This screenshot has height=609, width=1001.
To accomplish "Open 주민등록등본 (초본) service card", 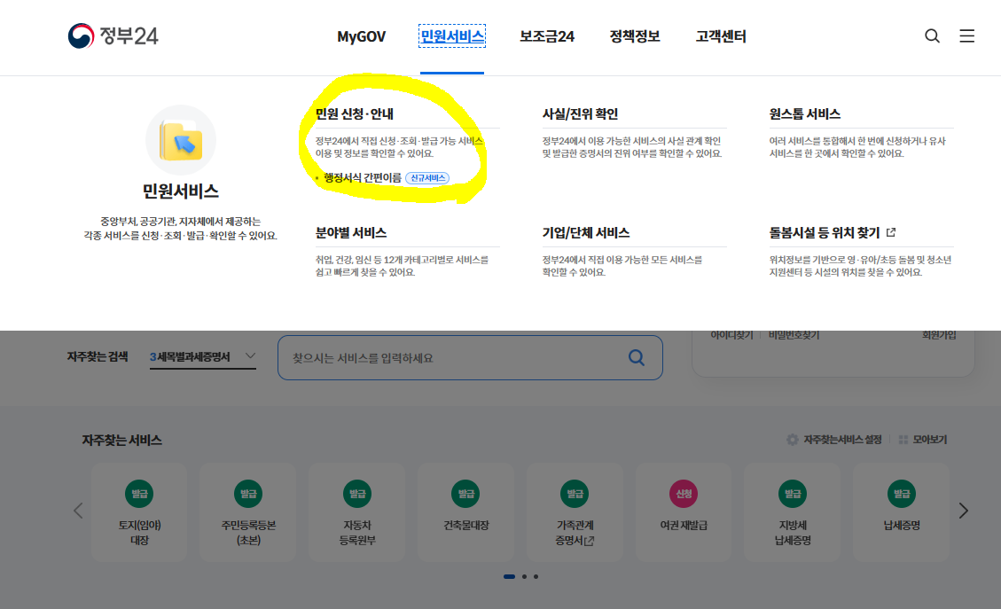I will pyautogui.click(x=248, y=512).
